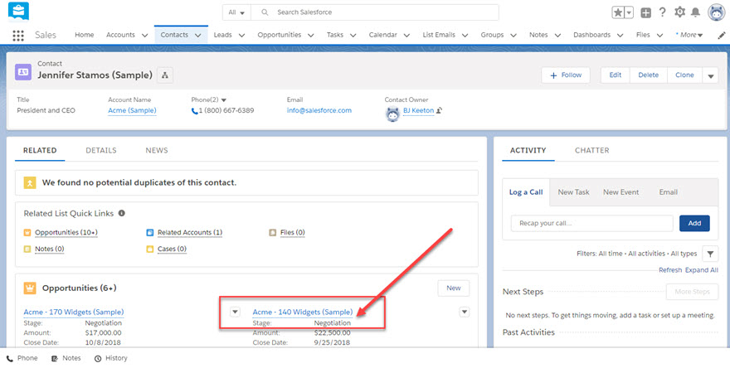Click the Favorites star icon
The width and height of the screenshot is (730, 368).
point(618,12)
